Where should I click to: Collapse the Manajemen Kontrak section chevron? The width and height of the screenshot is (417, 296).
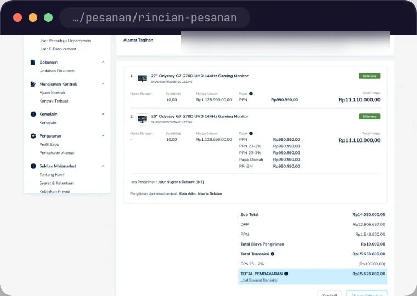click(x=103, y=84)
